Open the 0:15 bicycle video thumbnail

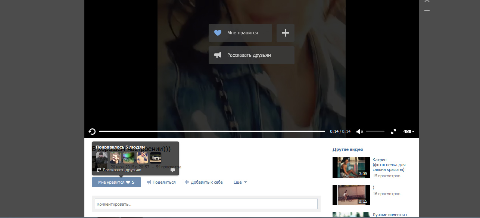click(351, 195)
